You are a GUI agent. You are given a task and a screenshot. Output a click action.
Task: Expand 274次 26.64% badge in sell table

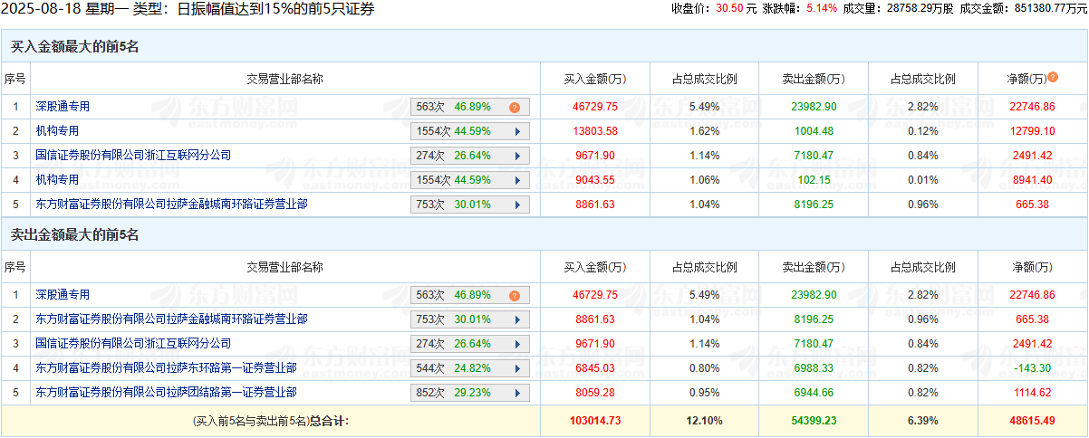pos(517,344)
